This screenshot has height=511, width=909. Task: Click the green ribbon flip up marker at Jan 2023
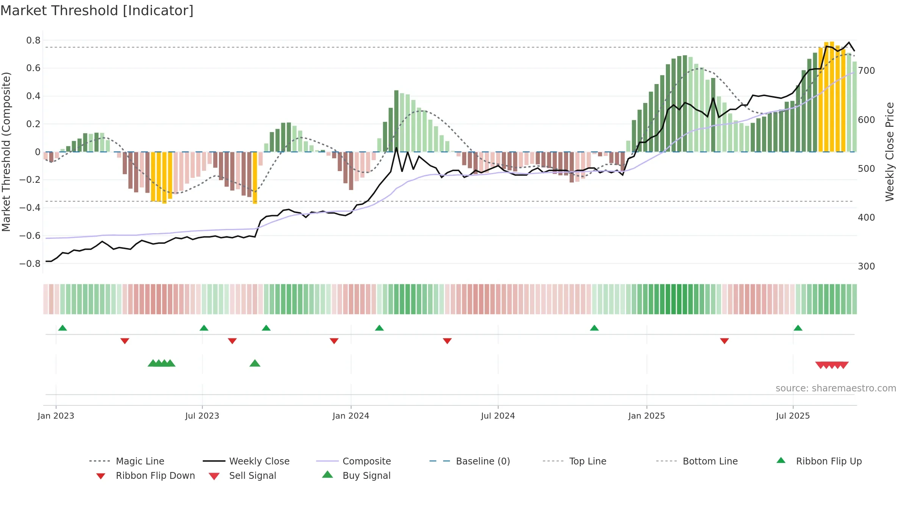62,328
